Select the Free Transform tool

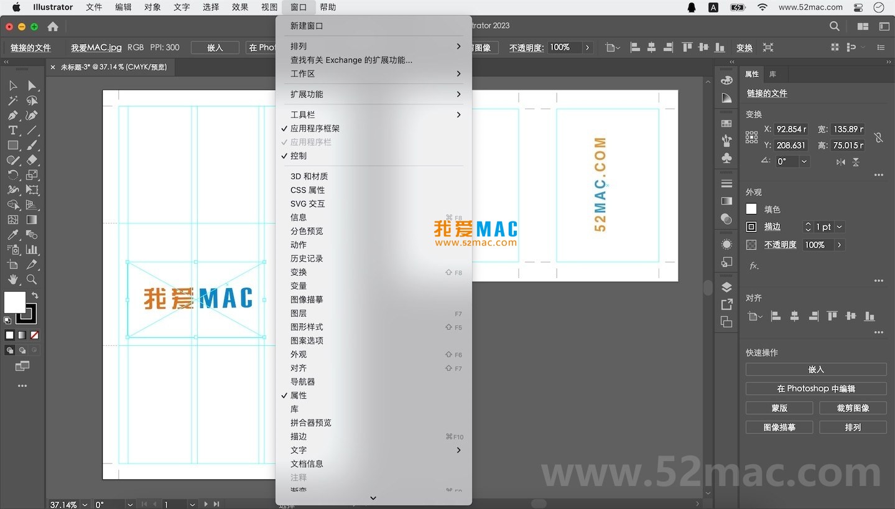[32, 190]
